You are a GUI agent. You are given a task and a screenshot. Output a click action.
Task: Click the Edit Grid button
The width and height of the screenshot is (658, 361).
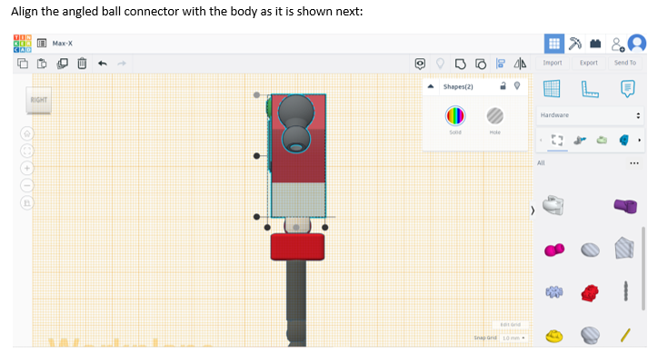click(x=510, y=325)
